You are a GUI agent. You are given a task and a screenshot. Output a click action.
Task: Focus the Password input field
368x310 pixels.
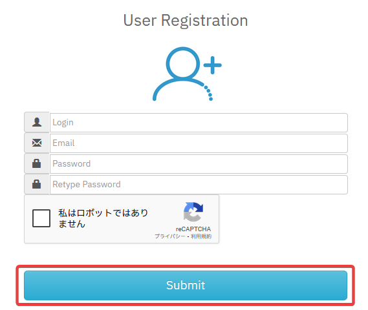pyautogui.click(x=199, y=164)
